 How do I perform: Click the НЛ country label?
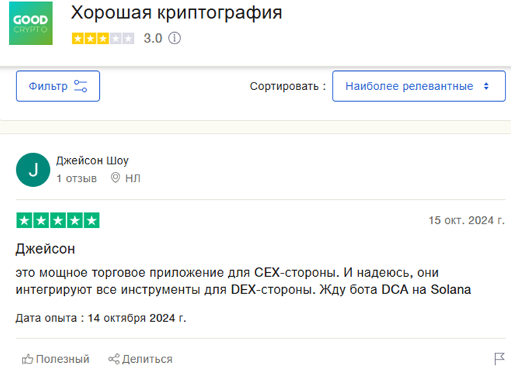(133, 179)
